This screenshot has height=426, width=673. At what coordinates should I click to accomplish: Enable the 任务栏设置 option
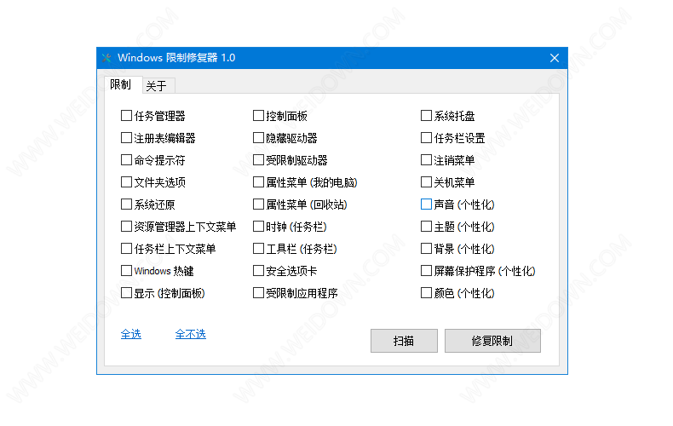pyautogui.click(x=426, y=138)
